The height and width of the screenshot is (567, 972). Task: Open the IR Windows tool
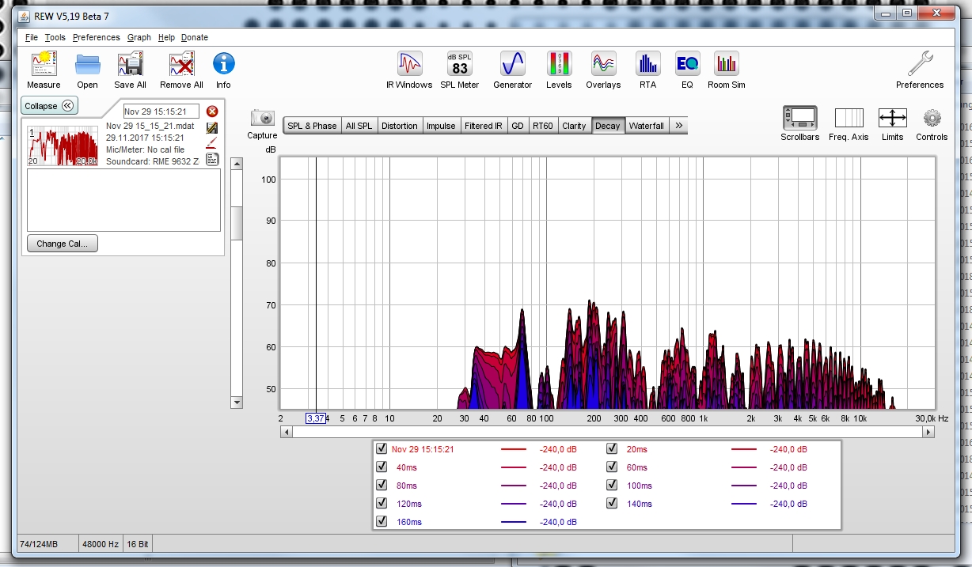click(x=409, y=65)
